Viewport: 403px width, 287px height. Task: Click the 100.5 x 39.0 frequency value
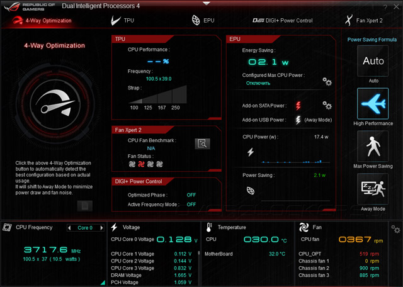159,79
